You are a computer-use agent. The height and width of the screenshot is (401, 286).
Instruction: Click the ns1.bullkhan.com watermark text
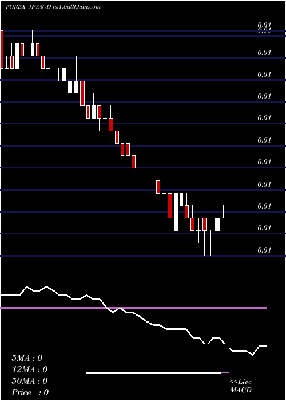point(76,7)
